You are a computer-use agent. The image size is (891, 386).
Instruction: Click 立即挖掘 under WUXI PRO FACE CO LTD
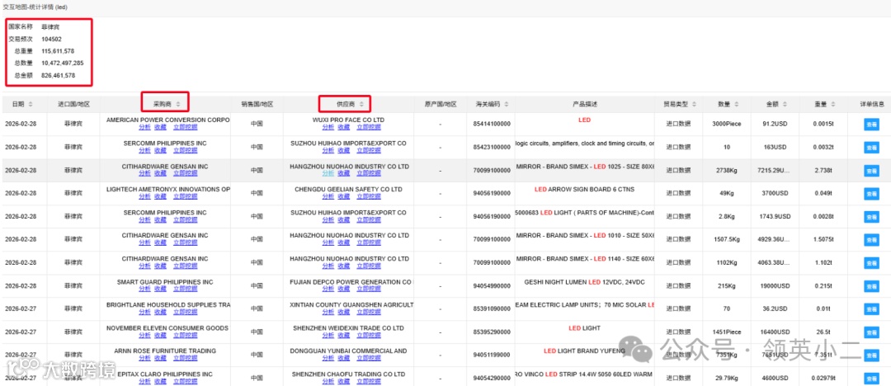369,127
